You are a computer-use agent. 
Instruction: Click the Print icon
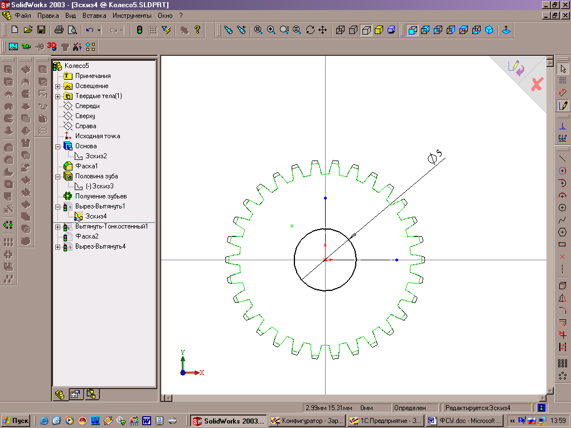[x=59, y=30]
